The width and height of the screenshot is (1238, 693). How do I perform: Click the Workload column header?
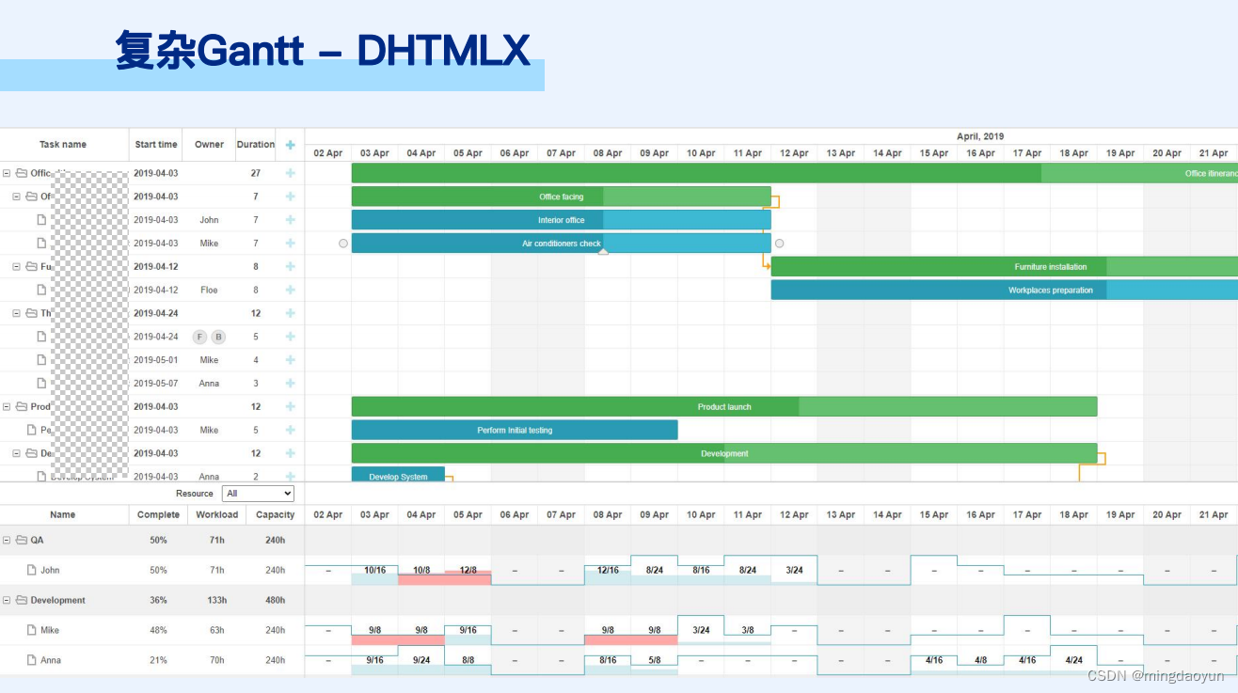[217, 515]
